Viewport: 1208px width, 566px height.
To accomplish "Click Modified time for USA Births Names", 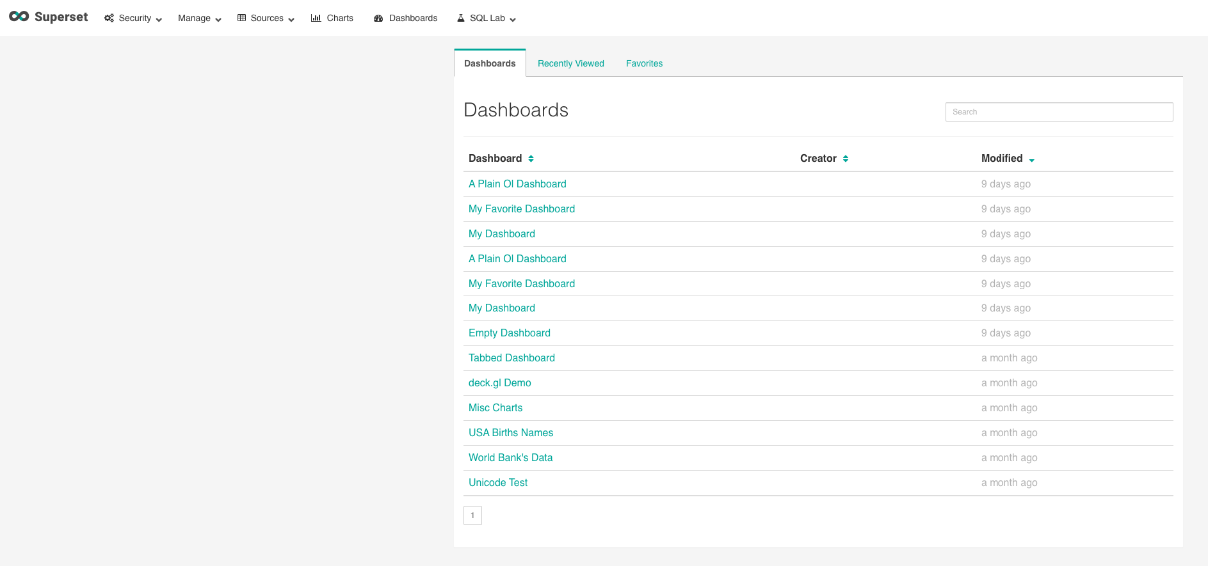I will tap(1009, 433).
